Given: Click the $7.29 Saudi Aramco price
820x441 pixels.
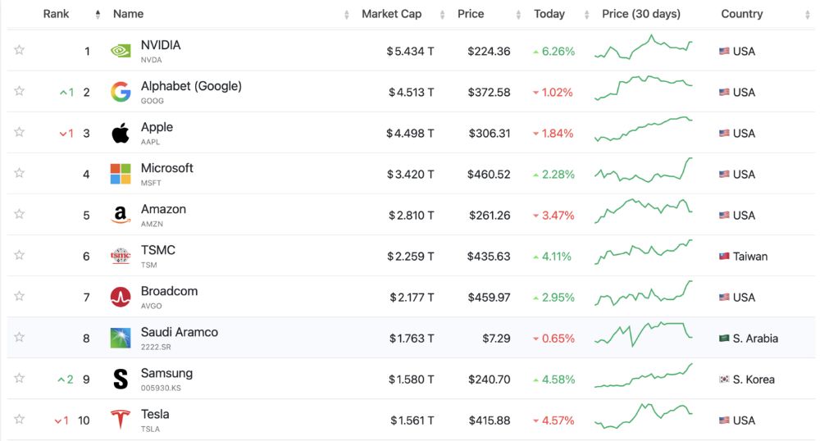Looking at the screenshot, I should point(496,338).
